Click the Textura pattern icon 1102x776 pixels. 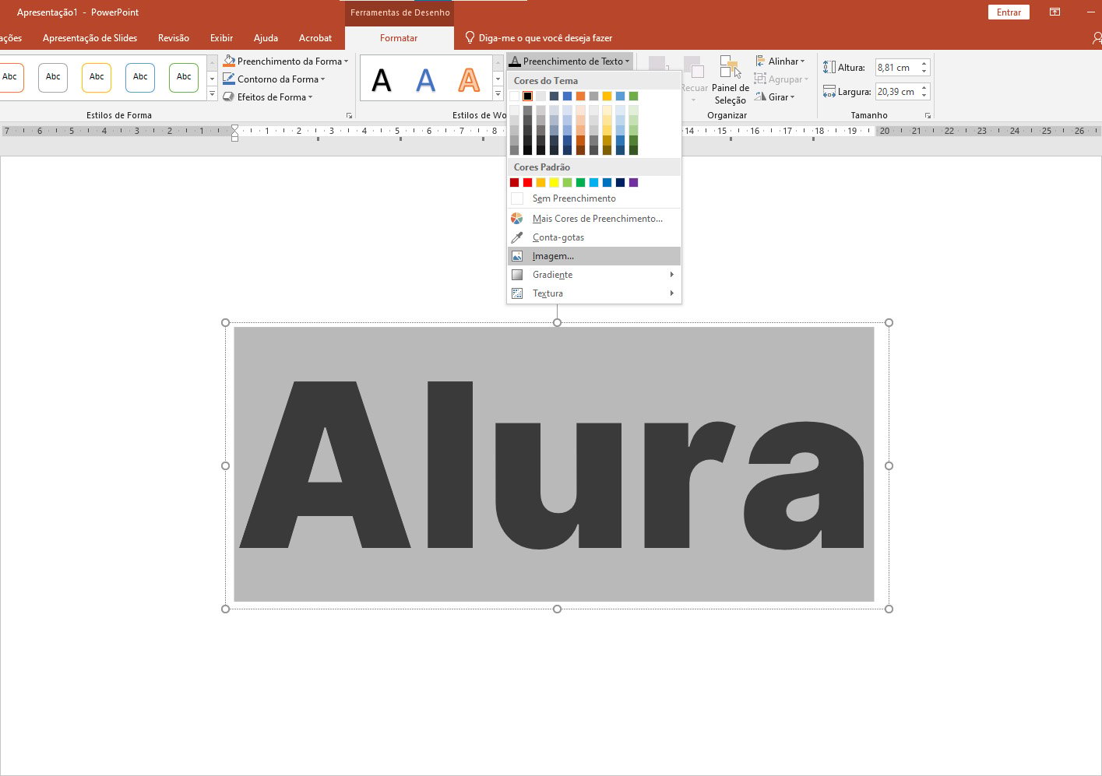(517, 293)
